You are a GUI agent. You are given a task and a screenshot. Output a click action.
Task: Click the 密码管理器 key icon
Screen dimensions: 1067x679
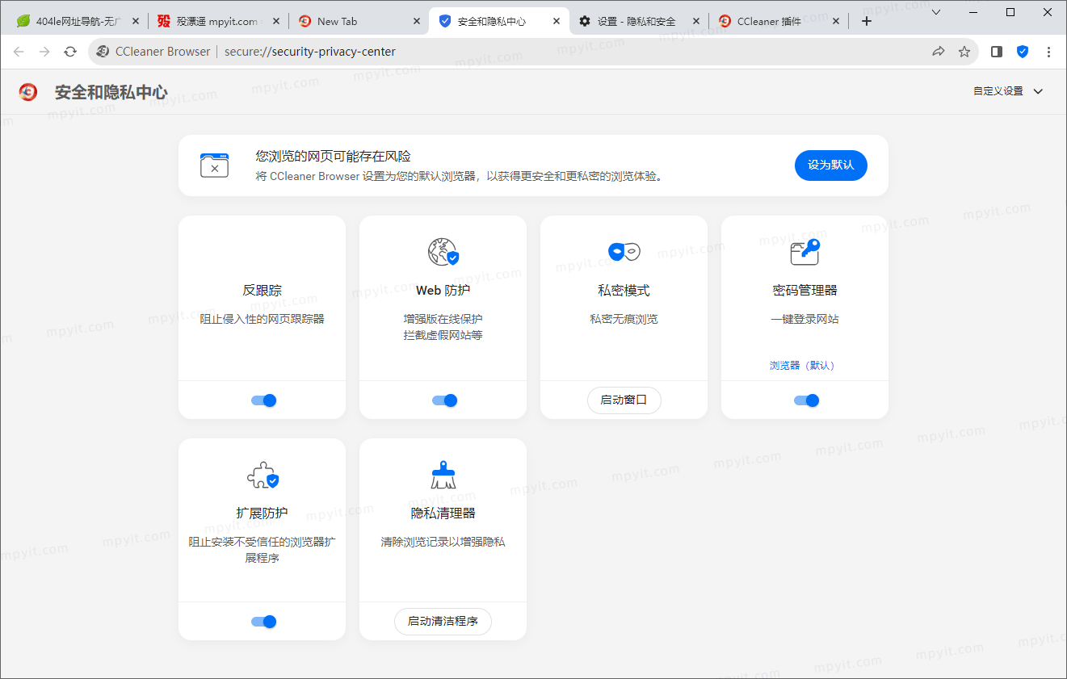804,252
